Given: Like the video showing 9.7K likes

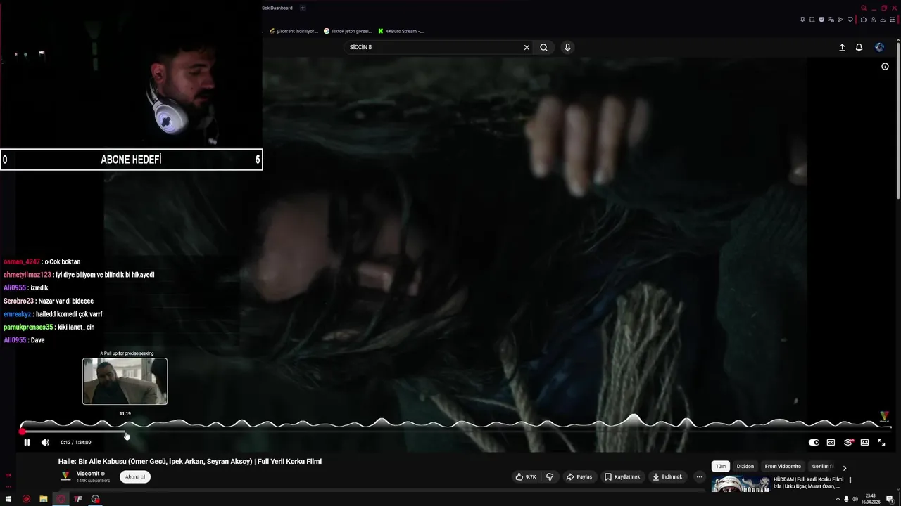Looking at the screenshot, I should tap(526, 476).
